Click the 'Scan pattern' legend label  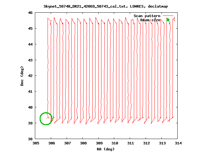[147, 16]
